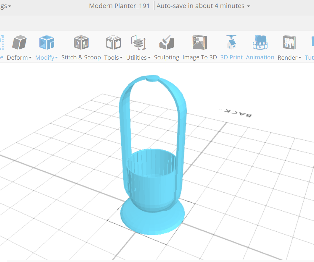This screenshot has width=314, height=262.
Task: Open the Tools menu label
Action: (112, 57)
